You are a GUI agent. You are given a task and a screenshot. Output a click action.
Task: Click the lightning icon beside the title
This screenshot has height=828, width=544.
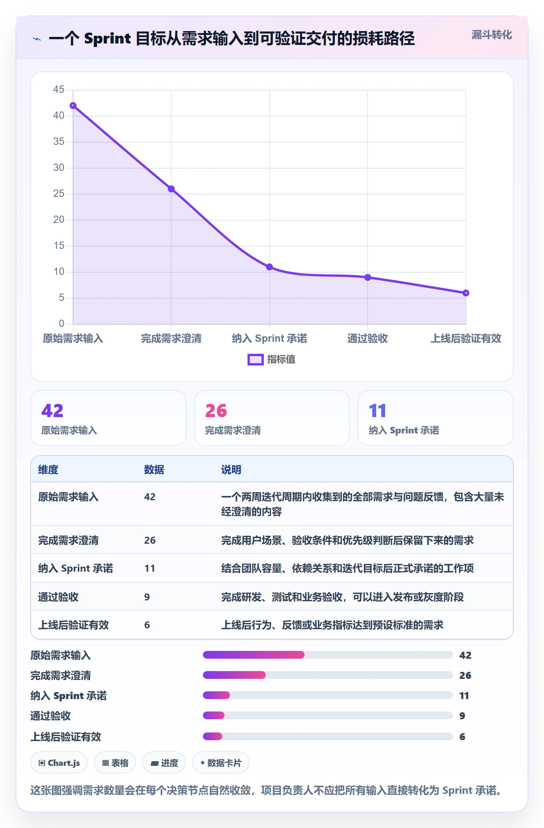(37, 39)
